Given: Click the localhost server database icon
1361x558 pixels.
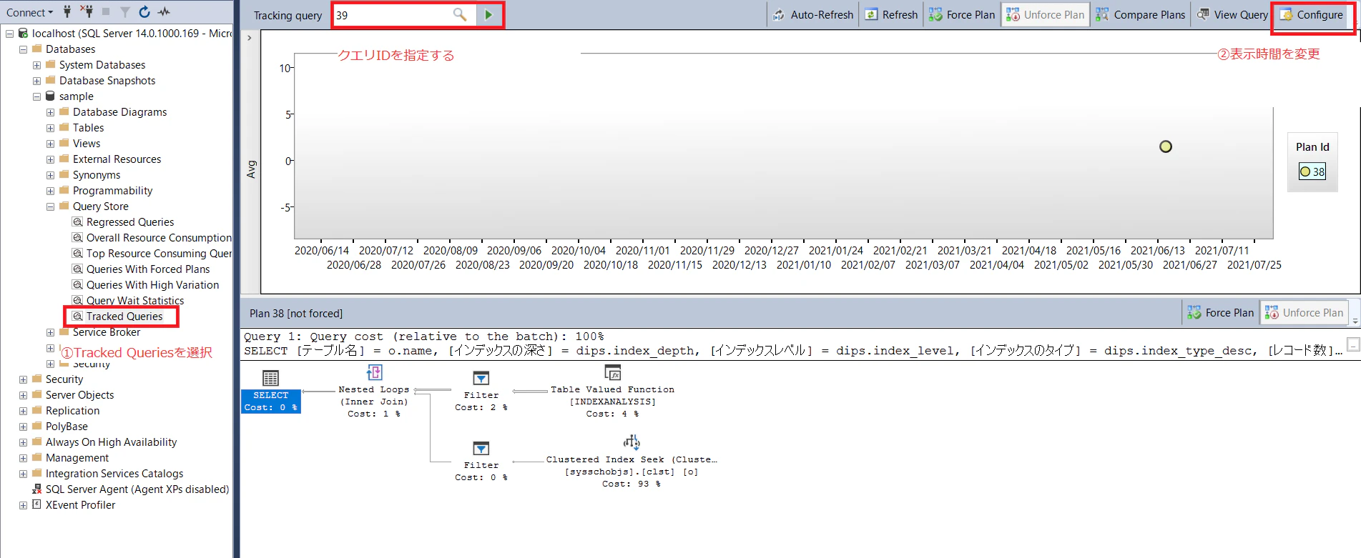Looking at the screenshot, I should tap(23, 34).
